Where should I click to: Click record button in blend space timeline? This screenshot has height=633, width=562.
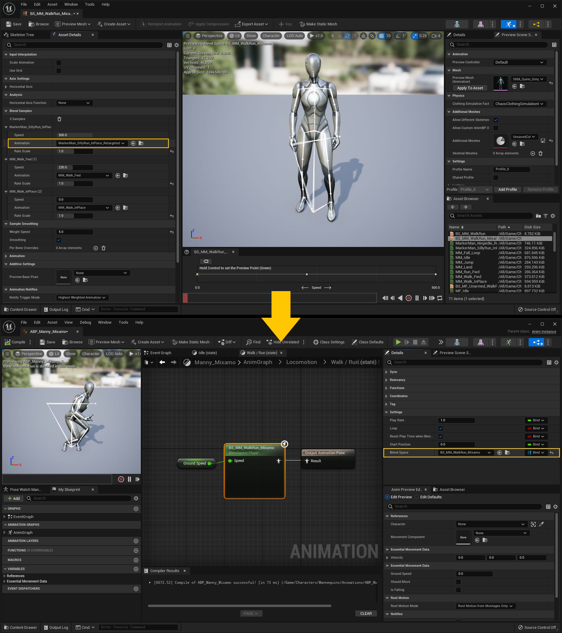pos(408,298)
